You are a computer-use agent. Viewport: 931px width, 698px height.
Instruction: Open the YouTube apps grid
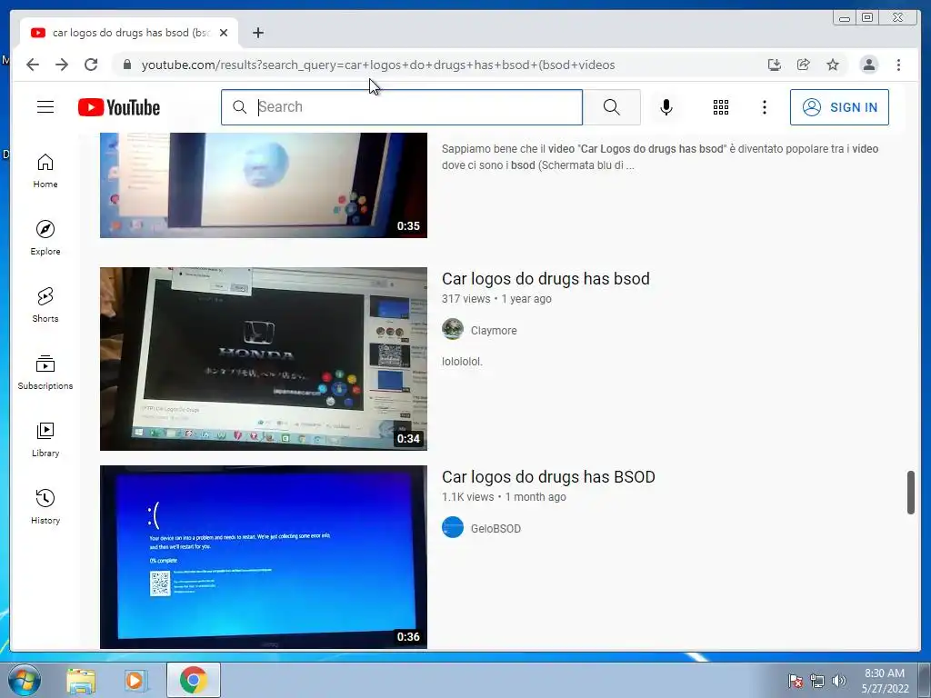click(721, 107)
